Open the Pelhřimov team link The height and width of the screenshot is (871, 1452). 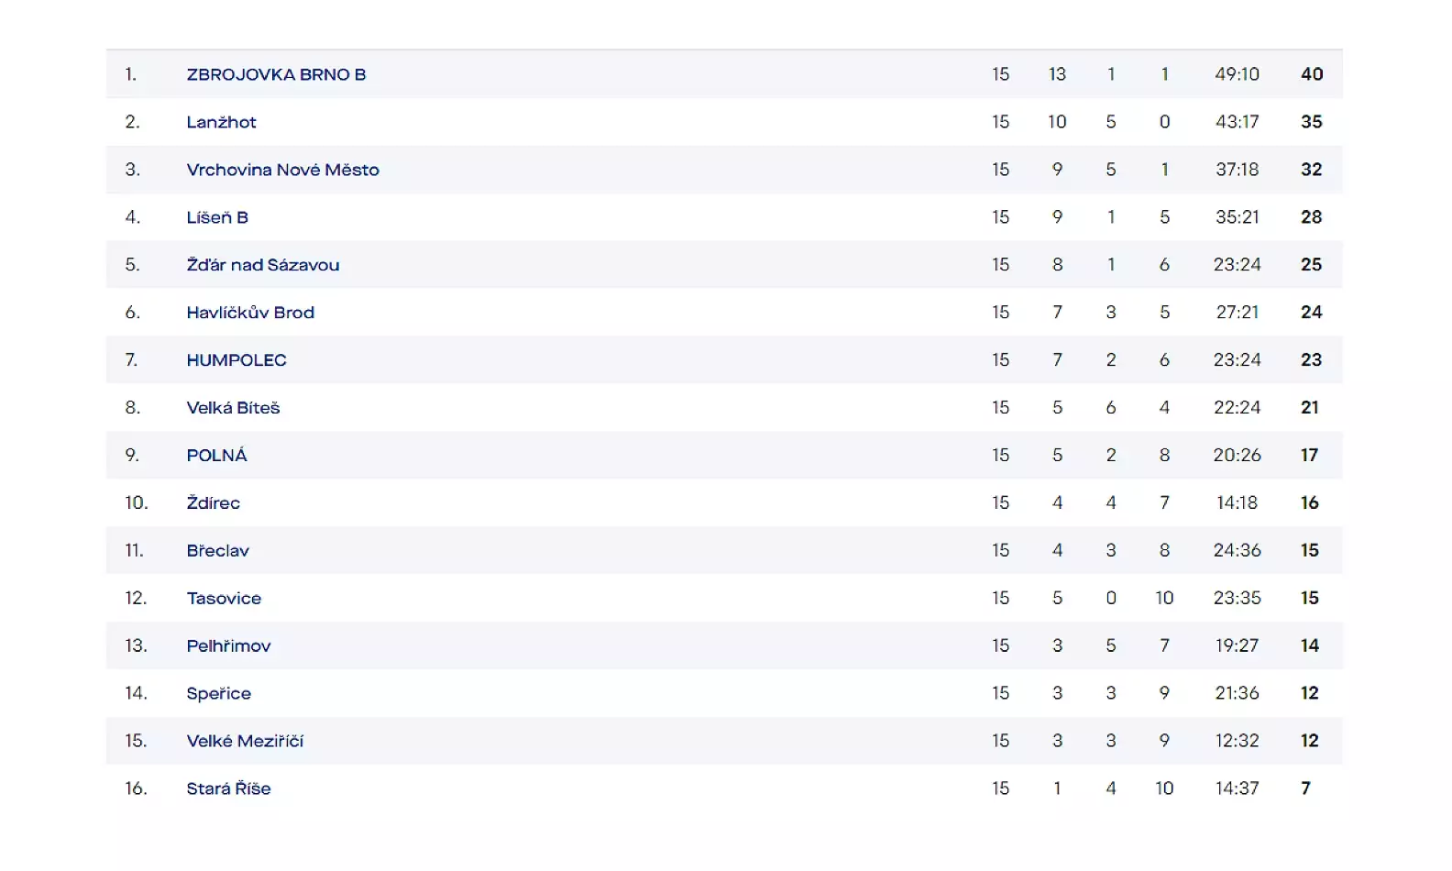[x=228, y=646]
